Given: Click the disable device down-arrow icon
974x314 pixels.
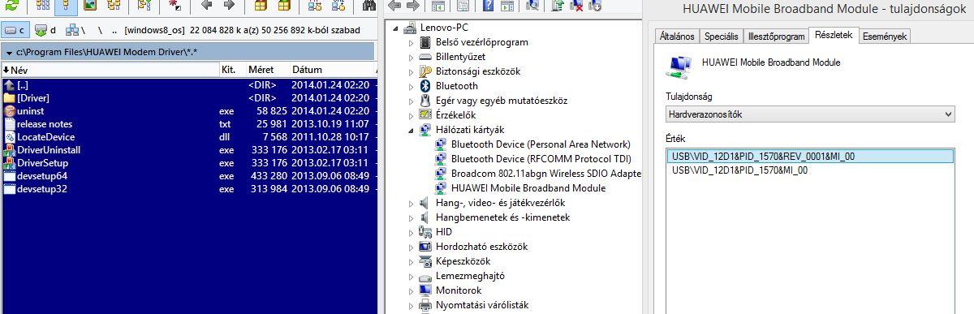Looking at the screenshot, I should pyautogui.click(x=596, y=6).
